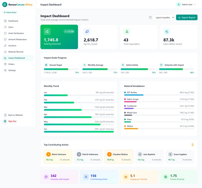Click the water droplet icon on Water Saved card
Screen dimensions: 202x188
pos(167,31)
